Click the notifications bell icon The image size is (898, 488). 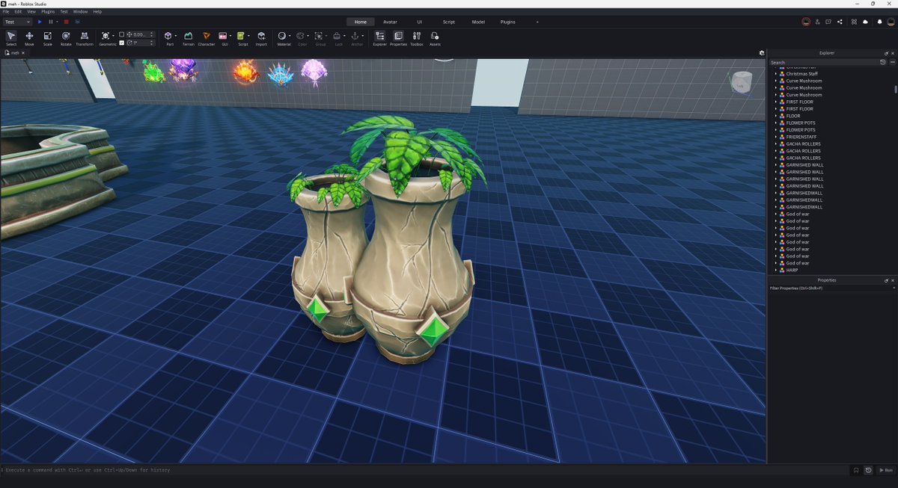click(x=879, y=22)
